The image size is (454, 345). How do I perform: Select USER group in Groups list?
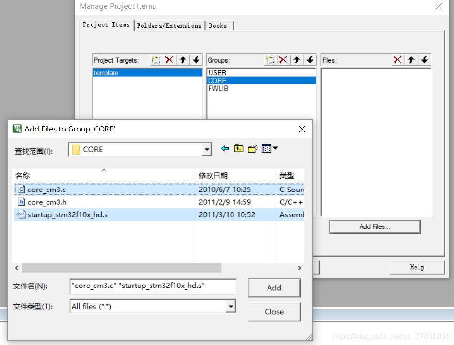(x=261, y=72)
